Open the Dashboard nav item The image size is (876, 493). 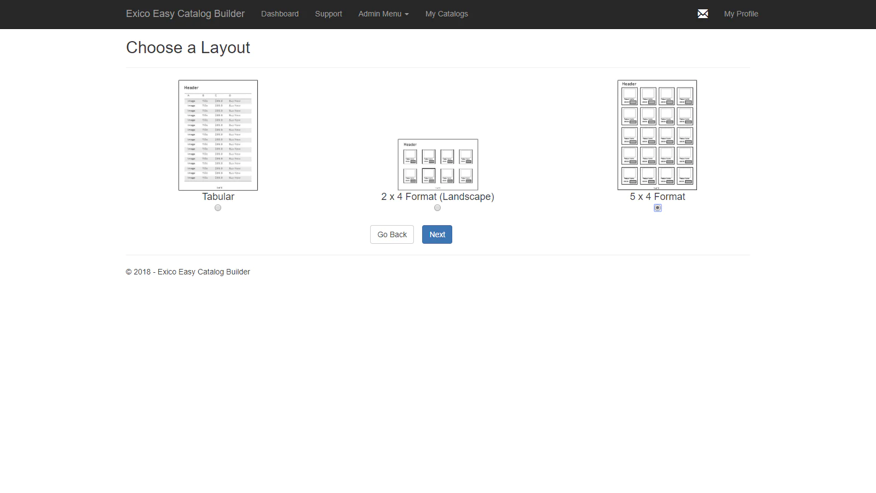280,14
